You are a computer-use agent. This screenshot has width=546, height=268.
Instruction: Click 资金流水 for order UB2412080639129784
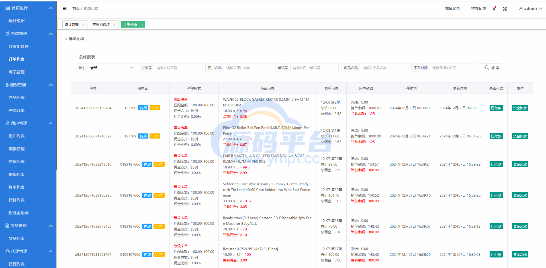point(520,108)
